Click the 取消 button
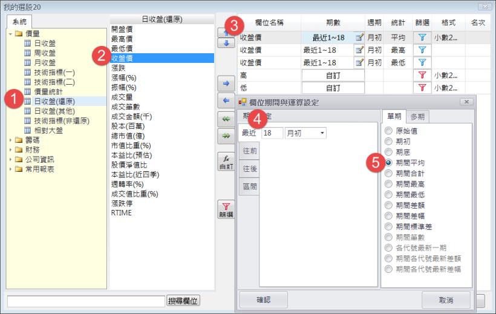This screenshot has height=314, width=496. 446,299
